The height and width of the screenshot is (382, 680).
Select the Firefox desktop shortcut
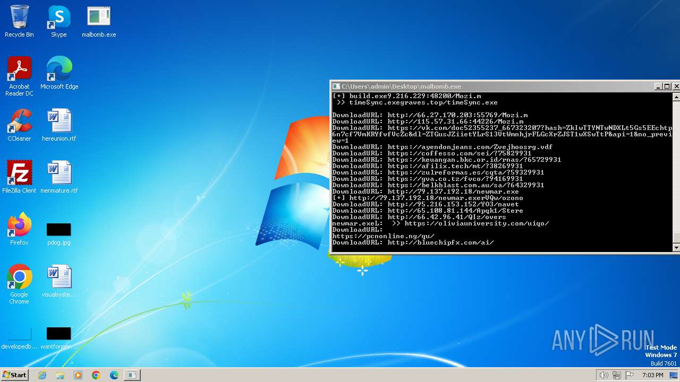(19, 229)
